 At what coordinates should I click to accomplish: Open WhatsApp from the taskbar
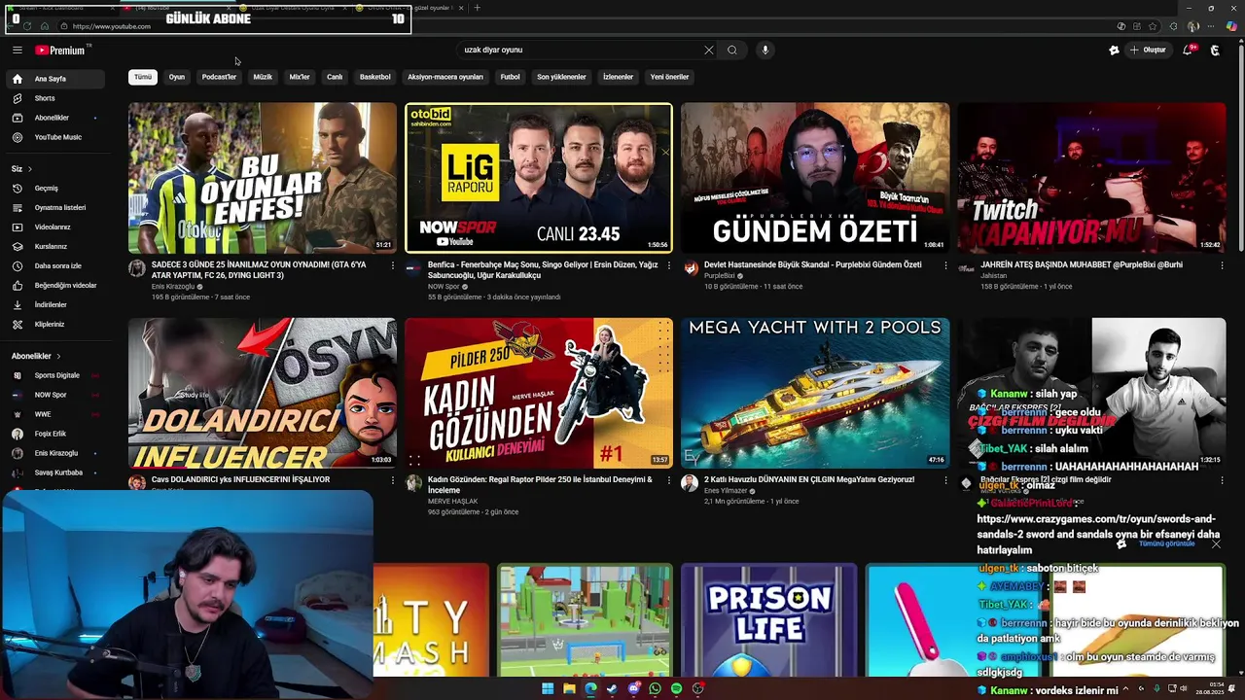655,688
